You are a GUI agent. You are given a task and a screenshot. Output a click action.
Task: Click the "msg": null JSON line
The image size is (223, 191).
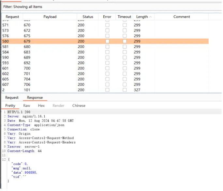click(x=21, y=168)
